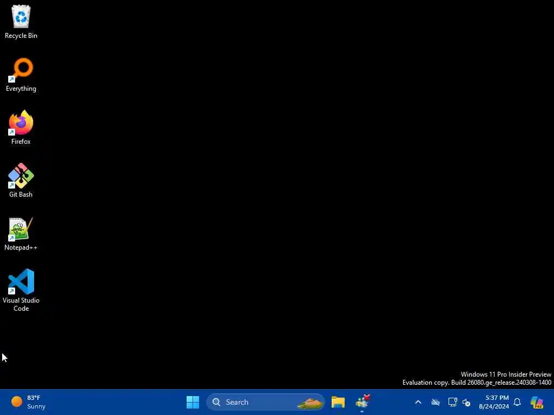Select the Recycle Bin desktop icon
The image size is (554, 415).
click(x=21, y=22)
